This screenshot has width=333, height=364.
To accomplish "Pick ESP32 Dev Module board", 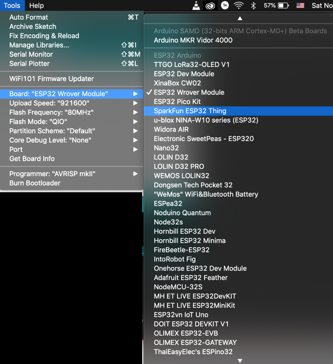I will tap(238, 74).
